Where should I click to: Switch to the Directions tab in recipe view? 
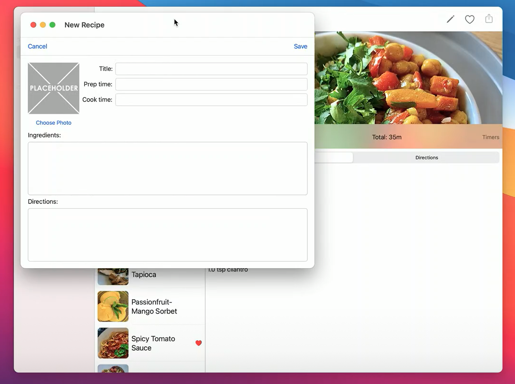point(426,158)
